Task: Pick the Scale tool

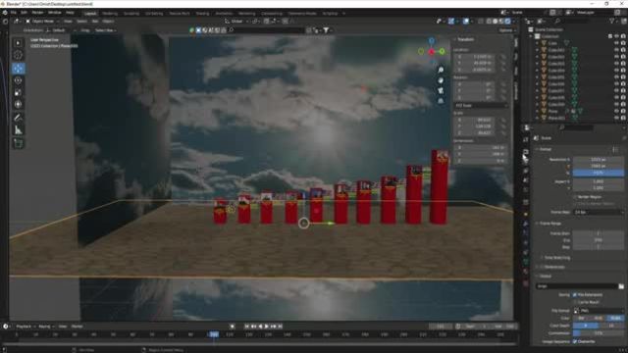Action: click(18, 92)
